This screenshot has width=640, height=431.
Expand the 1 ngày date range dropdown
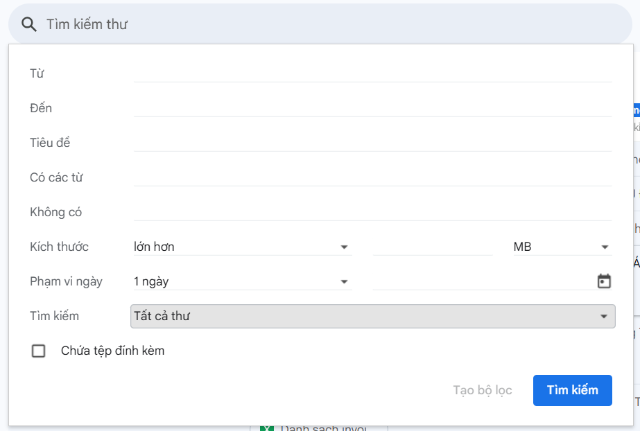click(243, 281)
